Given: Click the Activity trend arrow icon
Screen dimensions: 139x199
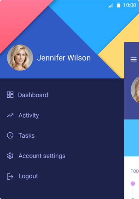Looking at the screenshot, I should [10, 115].
